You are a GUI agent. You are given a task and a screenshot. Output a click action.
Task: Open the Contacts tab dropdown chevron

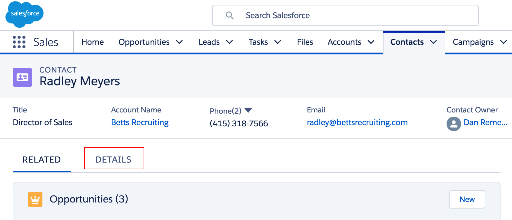coord(434,42)
